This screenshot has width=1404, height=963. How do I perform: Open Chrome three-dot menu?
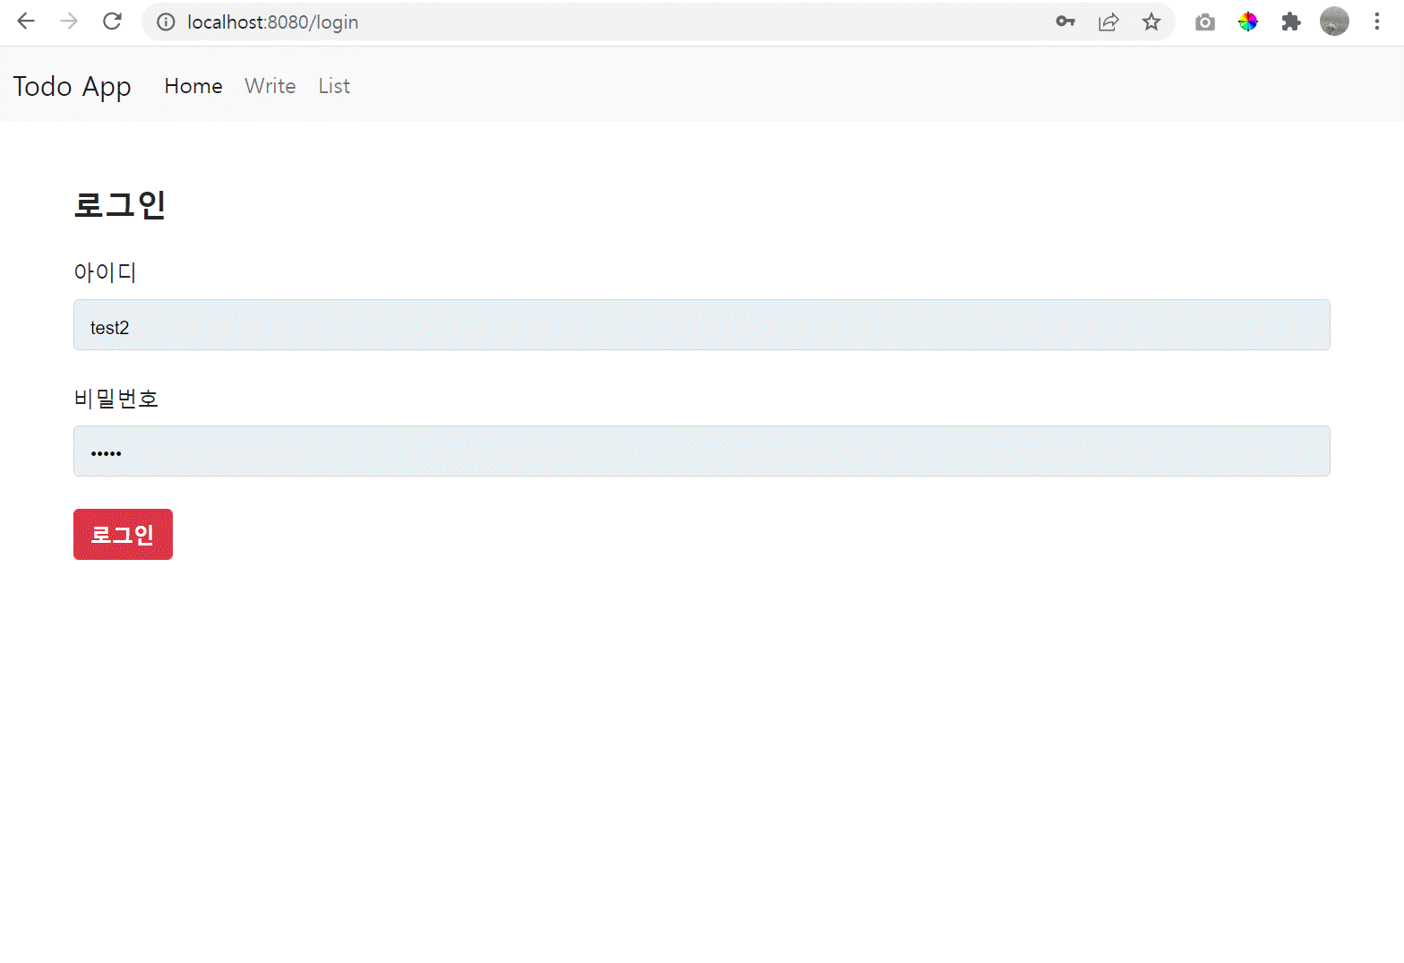pyautogui.click(x=1377, y=21)
